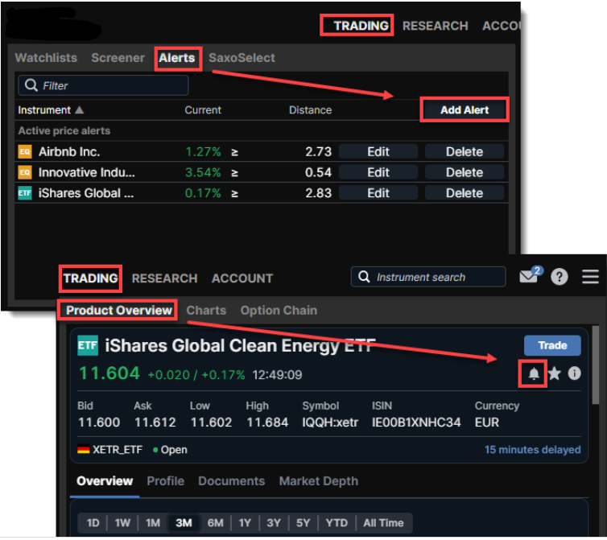Click the price alert bell icon
The width and height of the screenshot is (607, 540).
coord(534,374)
